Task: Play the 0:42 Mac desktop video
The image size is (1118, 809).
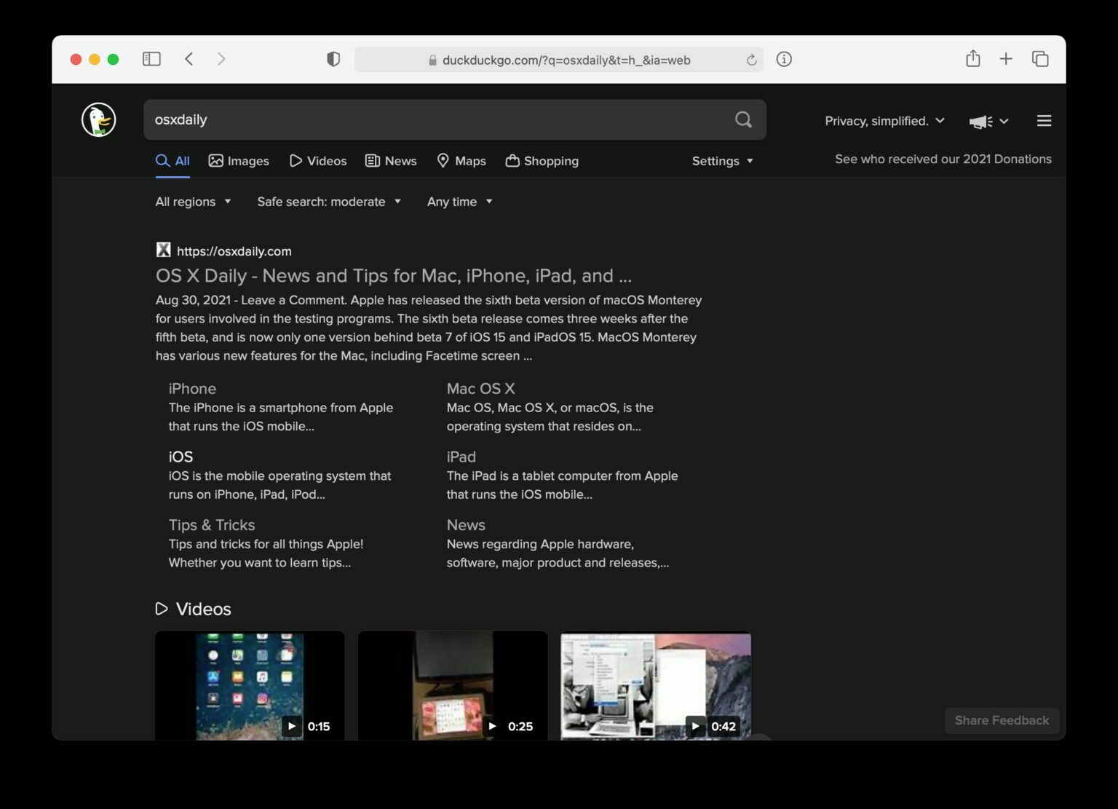Action: 656,685
